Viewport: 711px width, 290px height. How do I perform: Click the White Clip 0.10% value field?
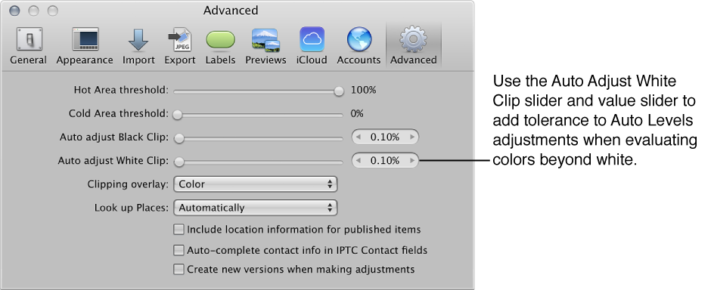(x=385, y=161)
